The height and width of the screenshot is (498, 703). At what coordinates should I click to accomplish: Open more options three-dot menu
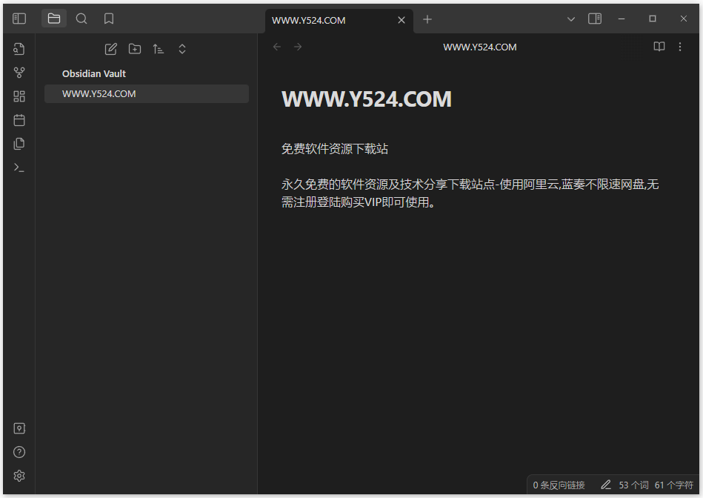coord(680,47)
